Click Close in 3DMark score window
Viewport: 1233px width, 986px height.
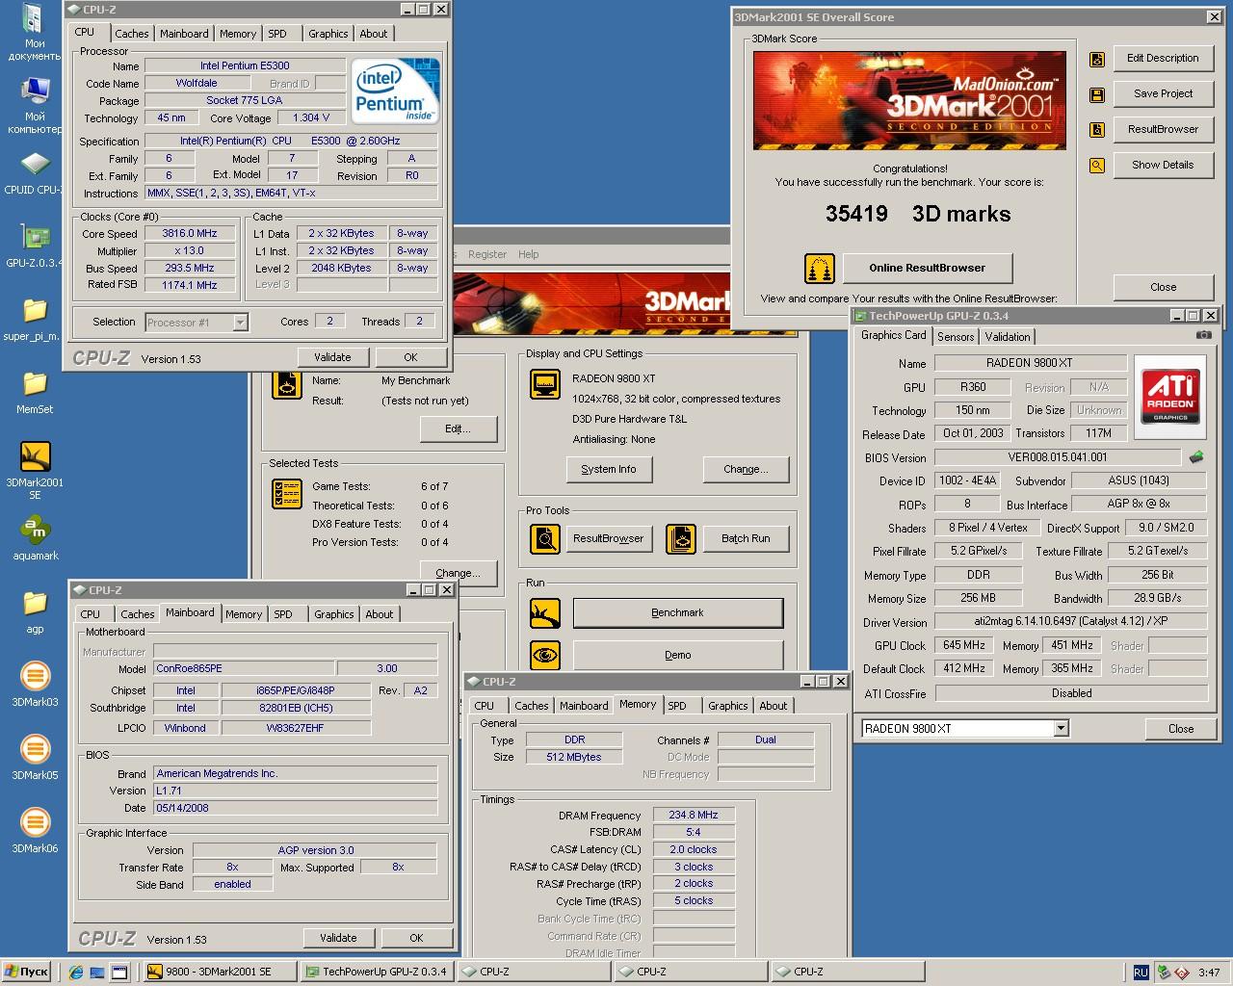click(1163, 287)
